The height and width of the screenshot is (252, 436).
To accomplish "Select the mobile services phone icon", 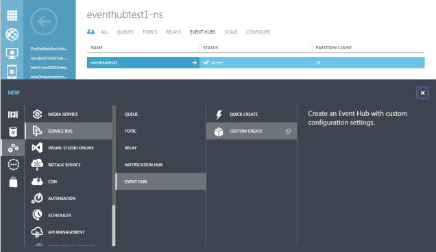I will pos(12,72).
